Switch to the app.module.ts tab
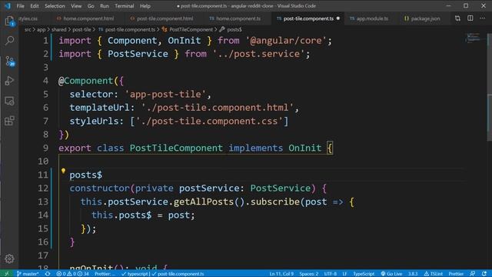The width and height of the screenshot is (492, 277). (x=372, y=18)
